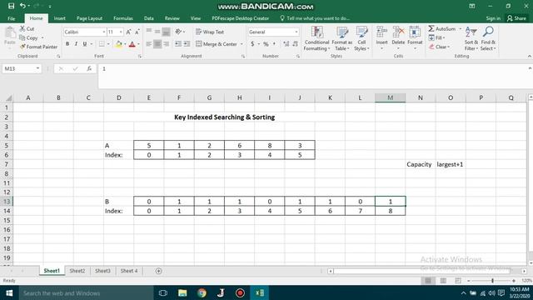Toggle Align Right for cell text
This screenshot has width=533, height=300.
click(x=166, y=44)
